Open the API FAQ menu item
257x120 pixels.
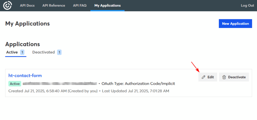click(80, 5)
